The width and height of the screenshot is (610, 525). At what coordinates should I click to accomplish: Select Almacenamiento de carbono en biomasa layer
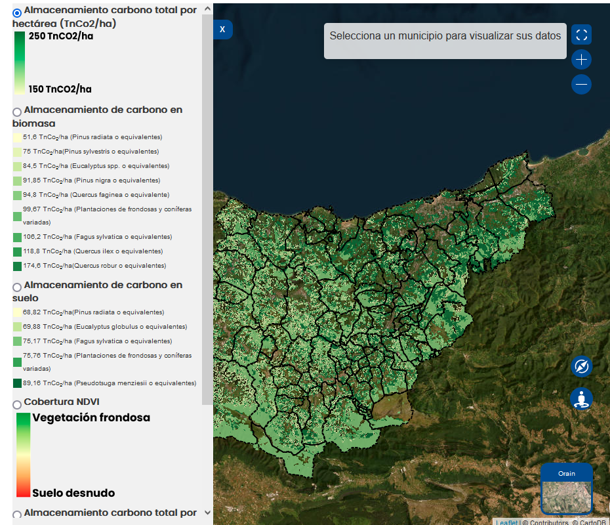tap(17, 112)
